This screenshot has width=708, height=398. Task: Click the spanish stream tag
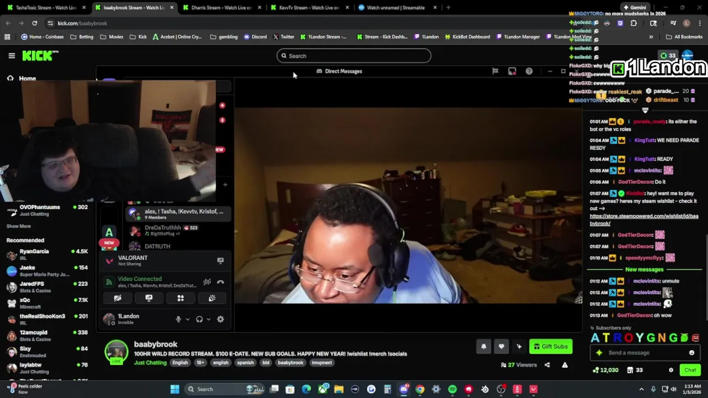[245, 363]
